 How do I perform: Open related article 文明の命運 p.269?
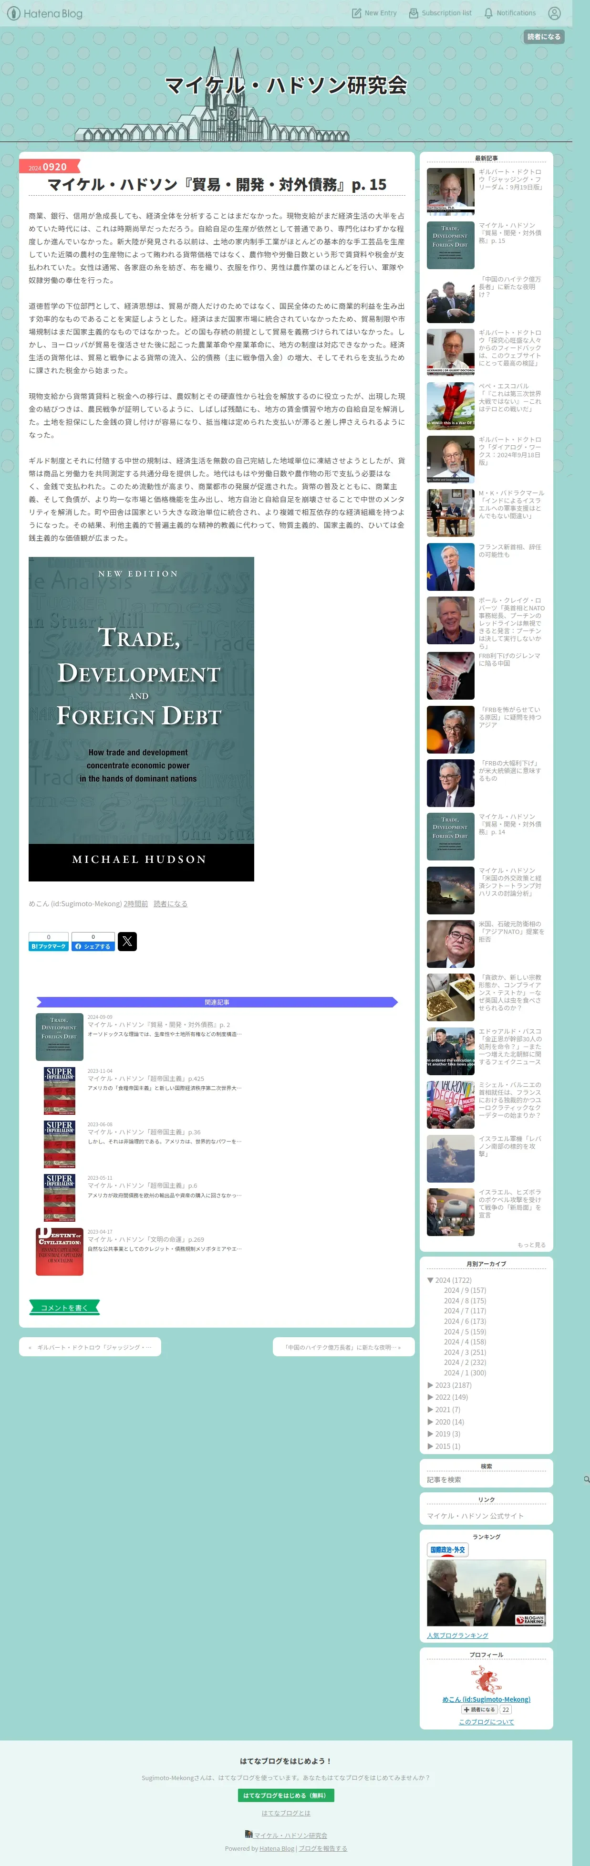[x=145, y=1239]
